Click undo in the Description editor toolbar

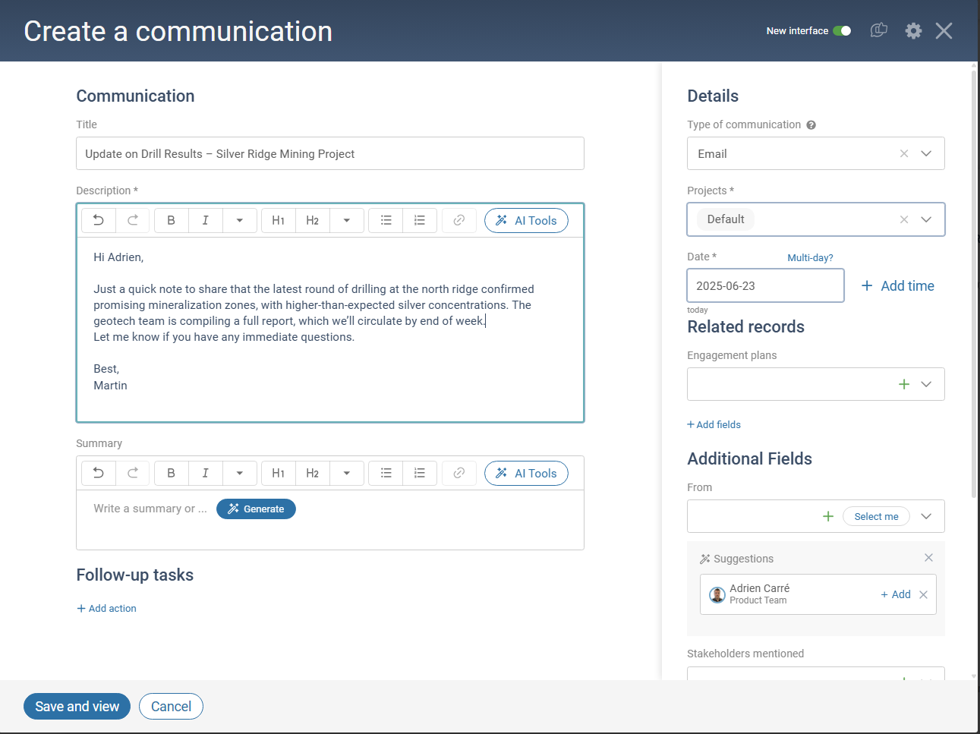[99, 220]
